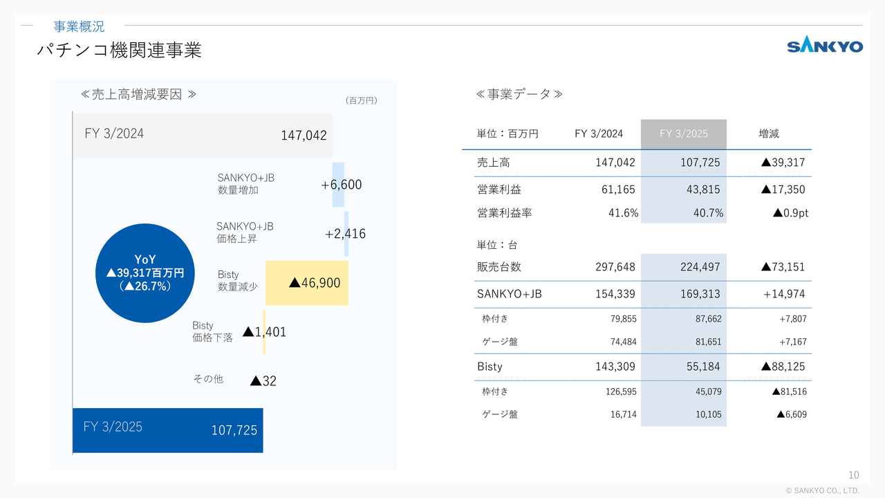Click the © SANKYO CO., LTD. copyright text
The image size is (885, 498).
click(823, 490)
